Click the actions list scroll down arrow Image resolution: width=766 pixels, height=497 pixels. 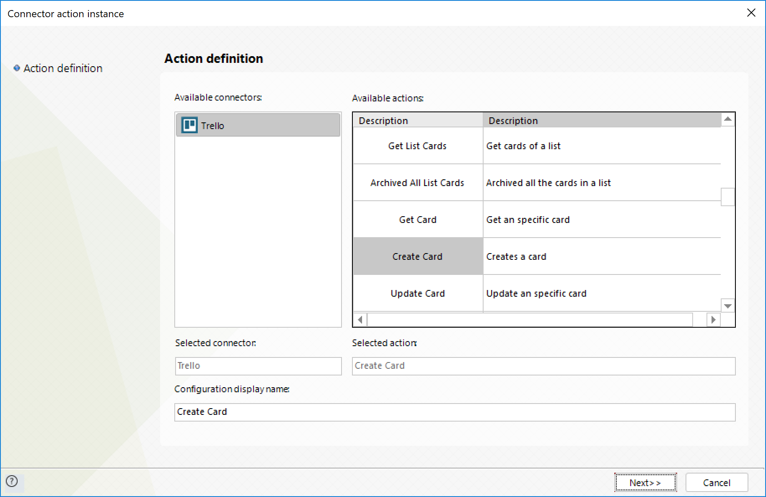(728, 306)
